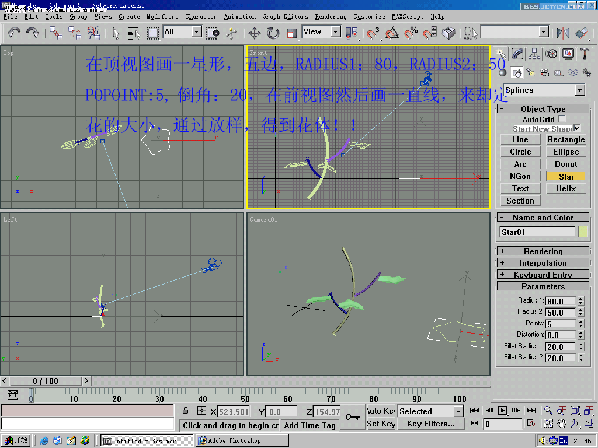The image size is (598, 448).
Task: Click the Rectangle shape button
Action: click(566, 140)
